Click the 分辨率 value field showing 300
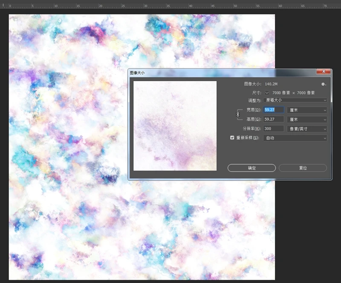 click(x=274, y=129)
